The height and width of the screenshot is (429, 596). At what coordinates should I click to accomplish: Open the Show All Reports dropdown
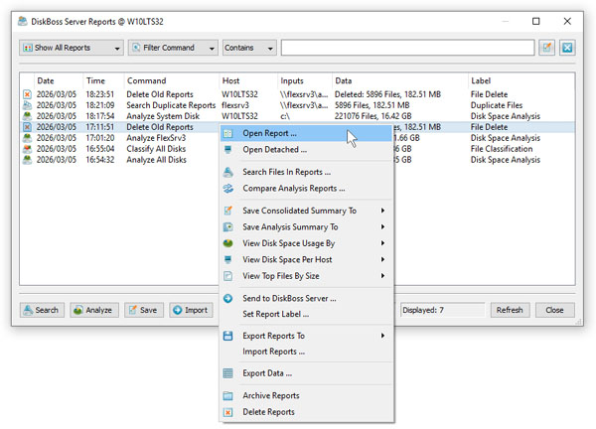click(x=72, y=48)
